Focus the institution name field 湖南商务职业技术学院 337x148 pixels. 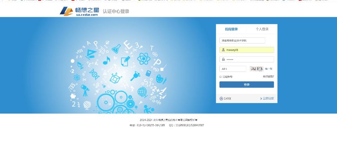(x=242, y=40)
